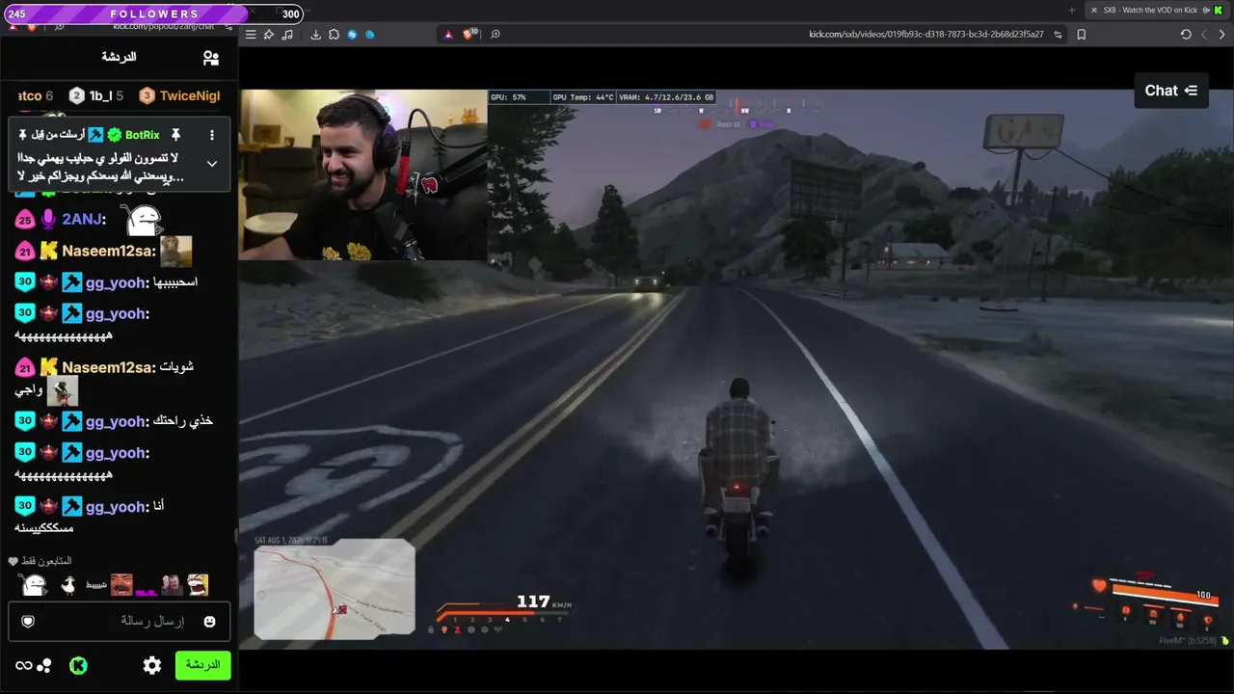The height and width of the screenshot is (694, 1234).
Task: Click the music note toolbar icon
Action: tap(287, 35)
